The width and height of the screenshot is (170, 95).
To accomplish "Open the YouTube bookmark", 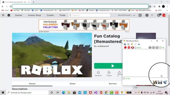I will click(15, 10).
